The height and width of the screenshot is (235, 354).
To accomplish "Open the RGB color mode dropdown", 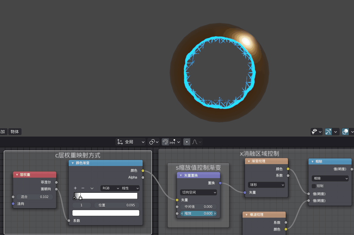I will coord(110,188).
